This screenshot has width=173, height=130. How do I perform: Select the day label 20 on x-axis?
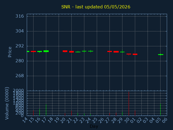pyautogui.click(x=63, y=120)
